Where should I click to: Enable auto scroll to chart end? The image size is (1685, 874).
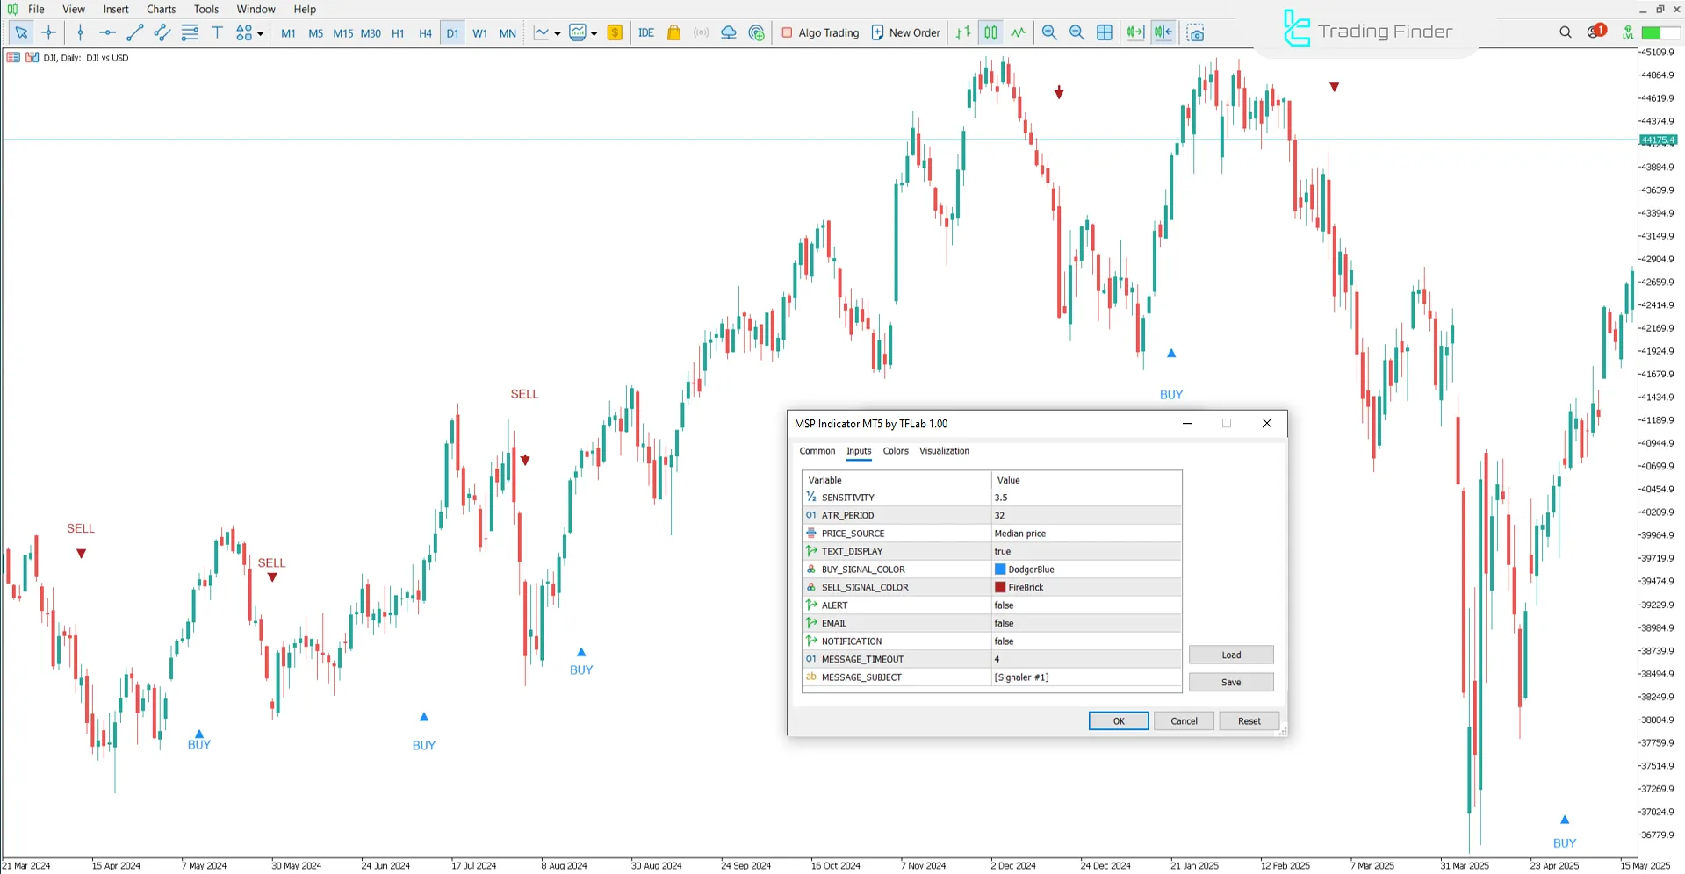pos(1135,32)
